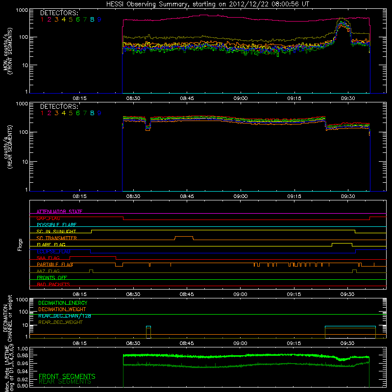Select cyan detector 8 legend number in front segments panel

[x=92, y=20]
